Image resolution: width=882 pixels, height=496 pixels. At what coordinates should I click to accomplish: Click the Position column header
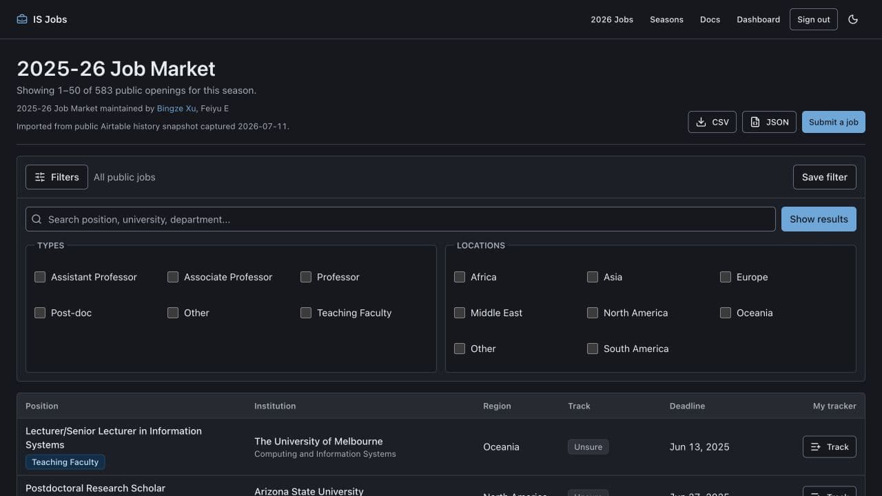coord(42,406)
